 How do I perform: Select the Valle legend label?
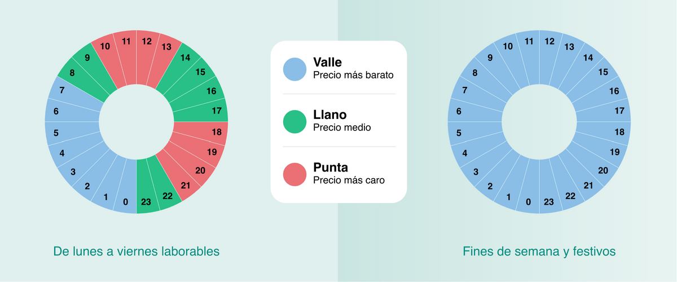tap(327, 63)
